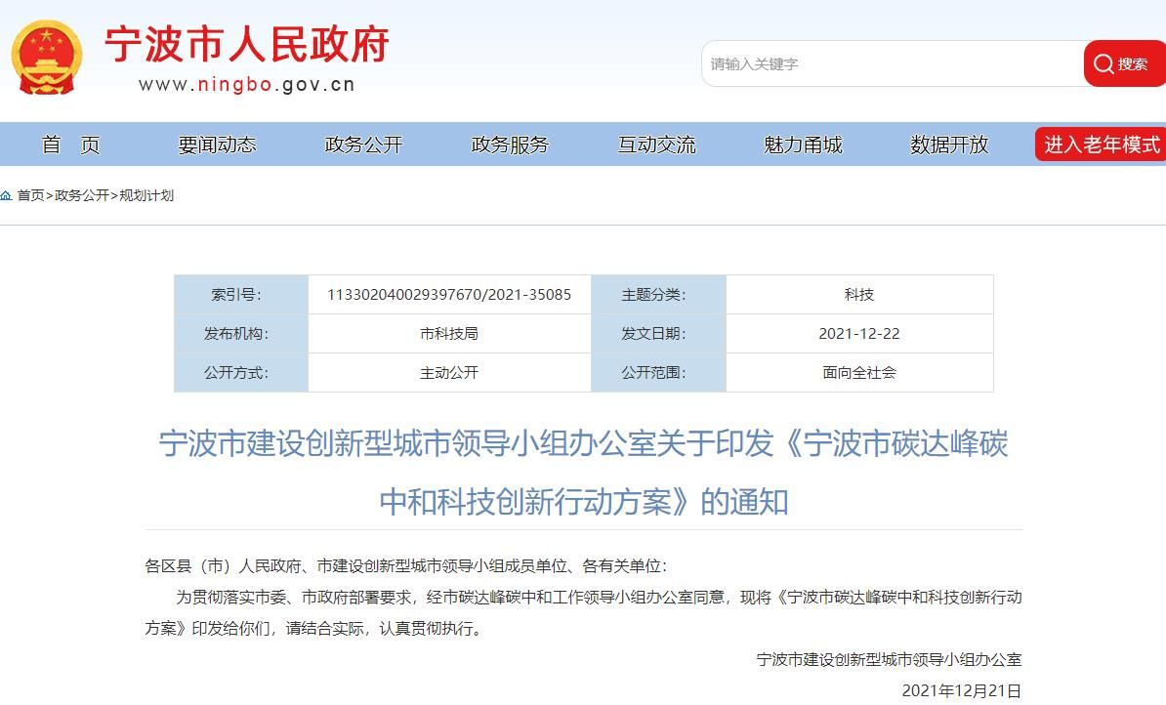The height and width of the screenshot is (705, 1166).
Task: Click the 进入老年模式 button
Action: (1101, 145)
